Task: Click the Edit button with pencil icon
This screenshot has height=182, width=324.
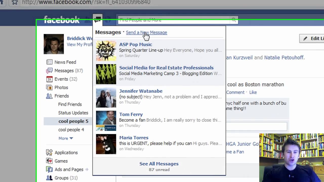Action: click(312, 38)
